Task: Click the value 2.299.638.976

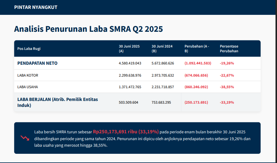Action: point(130,75)
